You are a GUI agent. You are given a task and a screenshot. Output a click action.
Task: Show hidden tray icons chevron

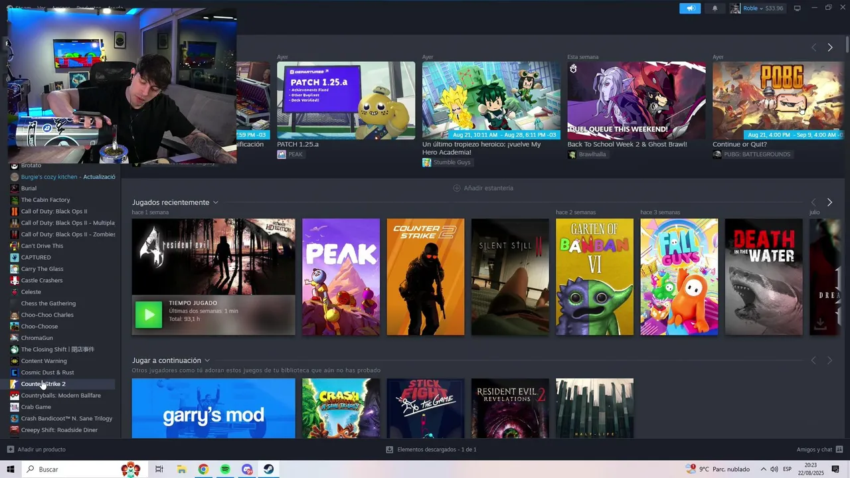tap(763, 469)
